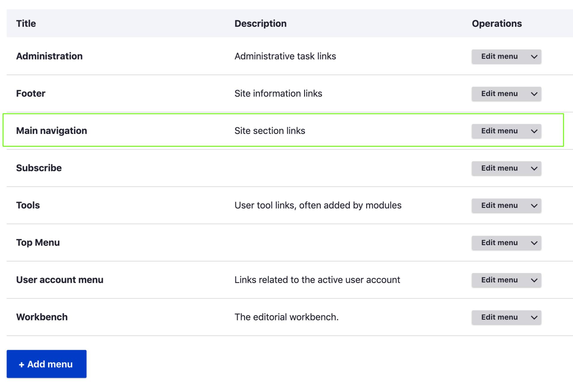
Task: Click Edit menu for Workbench
Action: tap(499, 317)
